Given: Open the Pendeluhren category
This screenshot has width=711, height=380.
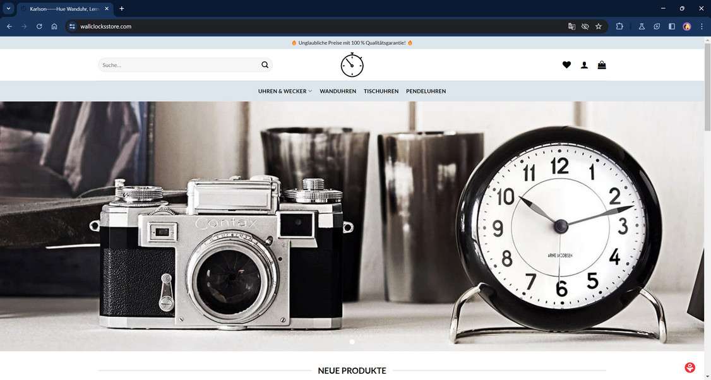Looking at the screenshot, I should (426, 91).
